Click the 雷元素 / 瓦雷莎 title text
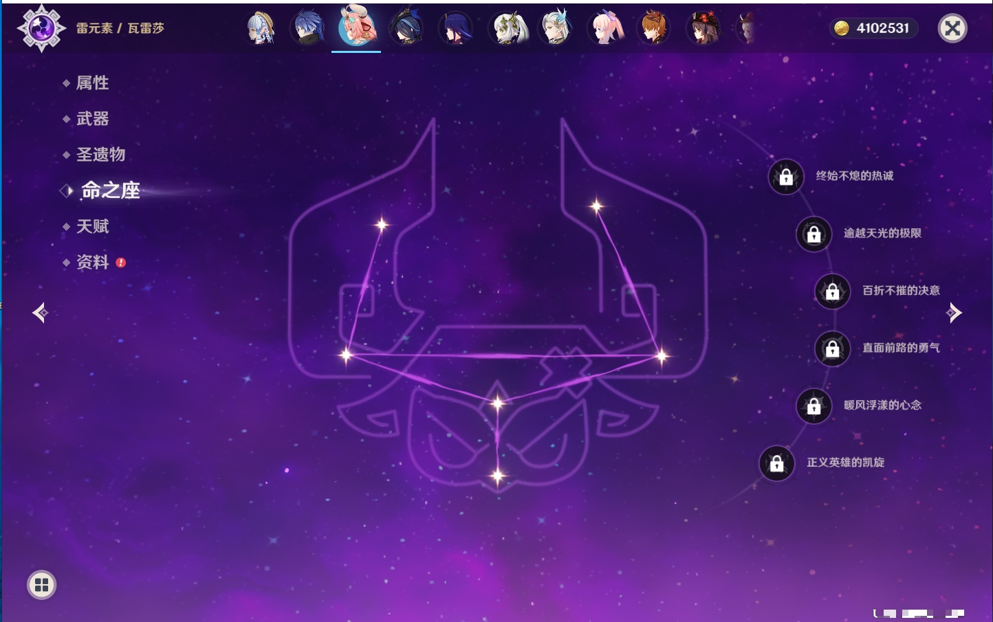 pyautogui.click(x=120, y=28)
